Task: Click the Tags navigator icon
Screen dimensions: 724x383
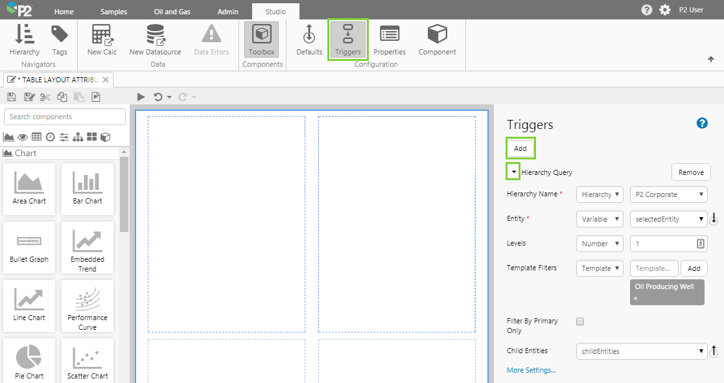Action: pyautogui.click(x=60, y=40)
